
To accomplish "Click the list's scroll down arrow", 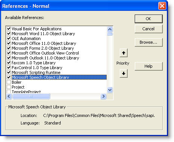I will coord(110,90).
